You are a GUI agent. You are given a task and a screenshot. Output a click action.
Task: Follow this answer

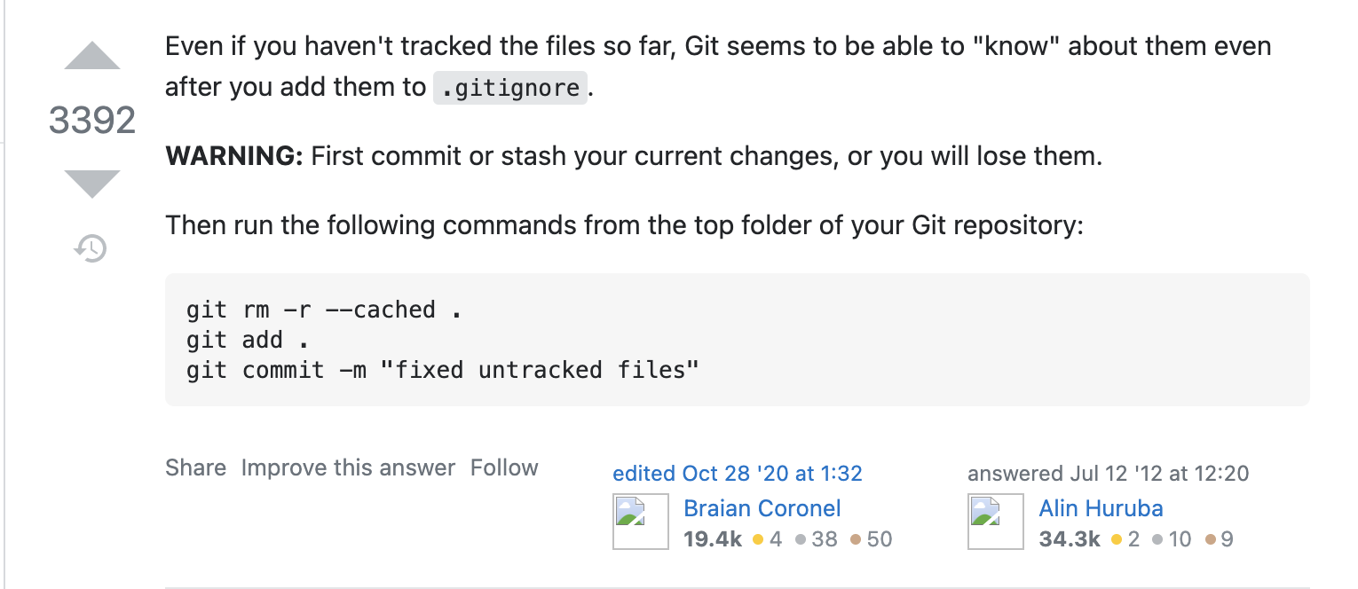(x=504, y=467)
